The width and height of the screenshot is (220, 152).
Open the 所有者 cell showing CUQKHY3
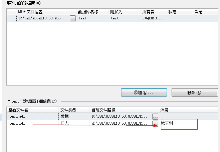coord(153,18)
